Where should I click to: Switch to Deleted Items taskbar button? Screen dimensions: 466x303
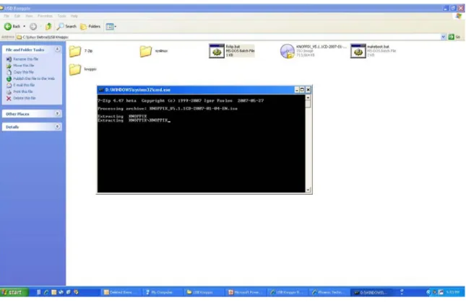tap(121, 292)
